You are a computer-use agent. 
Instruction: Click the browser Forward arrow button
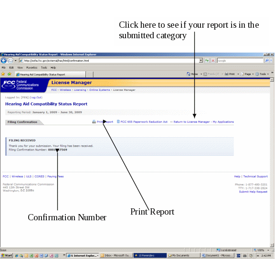[x=11, y=61]
